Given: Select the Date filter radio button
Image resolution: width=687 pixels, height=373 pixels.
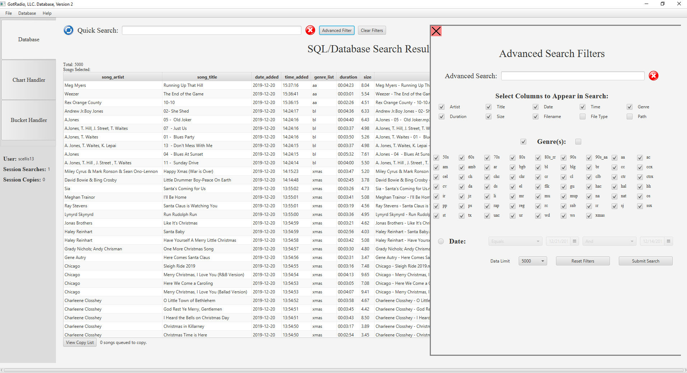Looking at the screenshot, I should pos(441,241).
